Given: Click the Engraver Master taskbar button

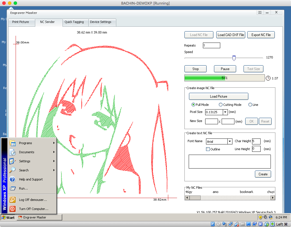Looking at the screenshot, I should coord(39,217).
